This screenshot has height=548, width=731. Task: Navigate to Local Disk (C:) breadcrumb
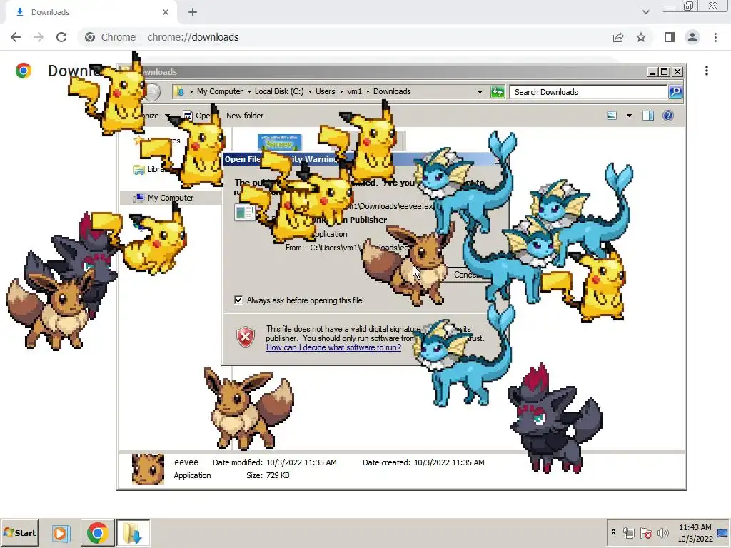(x=279, y=91)
